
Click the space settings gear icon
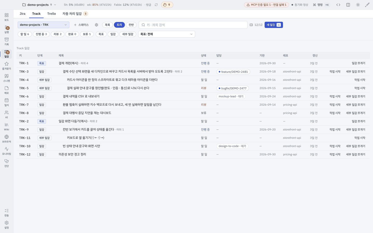pos(96,25)
